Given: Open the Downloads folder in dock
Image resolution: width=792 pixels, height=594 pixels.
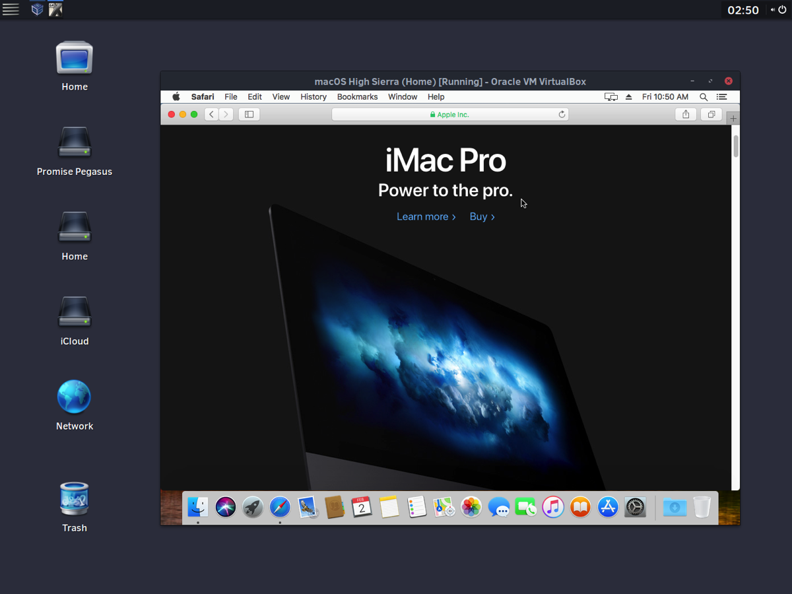Looking at the screenshot, I should (675, 507).
